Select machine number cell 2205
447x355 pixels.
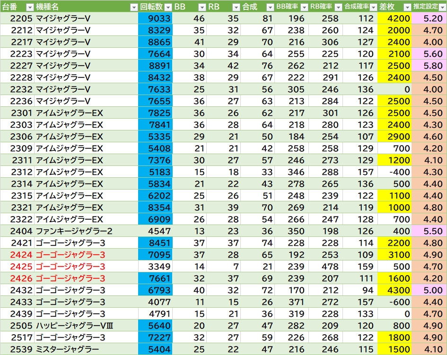coord(18,18)
